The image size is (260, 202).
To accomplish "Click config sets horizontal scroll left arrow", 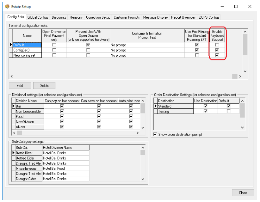I will tap(12, 77).
